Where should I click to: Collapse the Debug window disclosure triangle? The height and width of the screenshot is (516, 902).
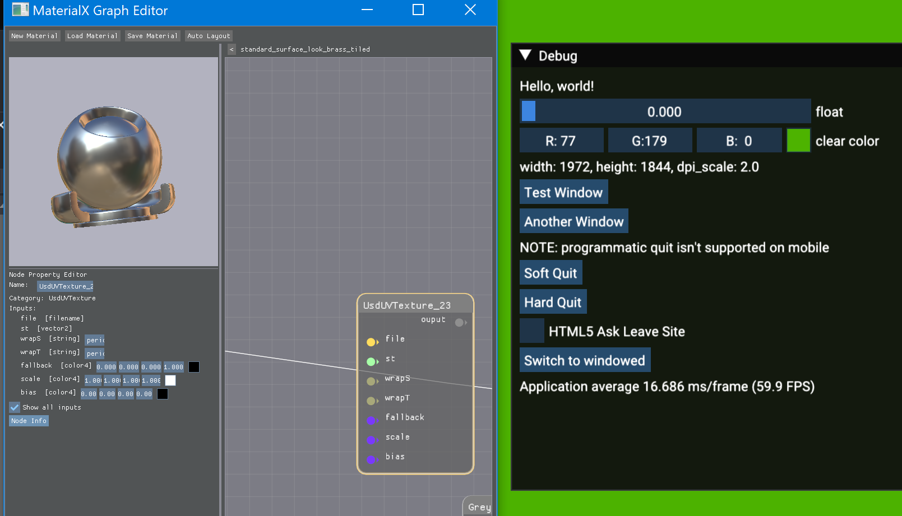point(525,55)
